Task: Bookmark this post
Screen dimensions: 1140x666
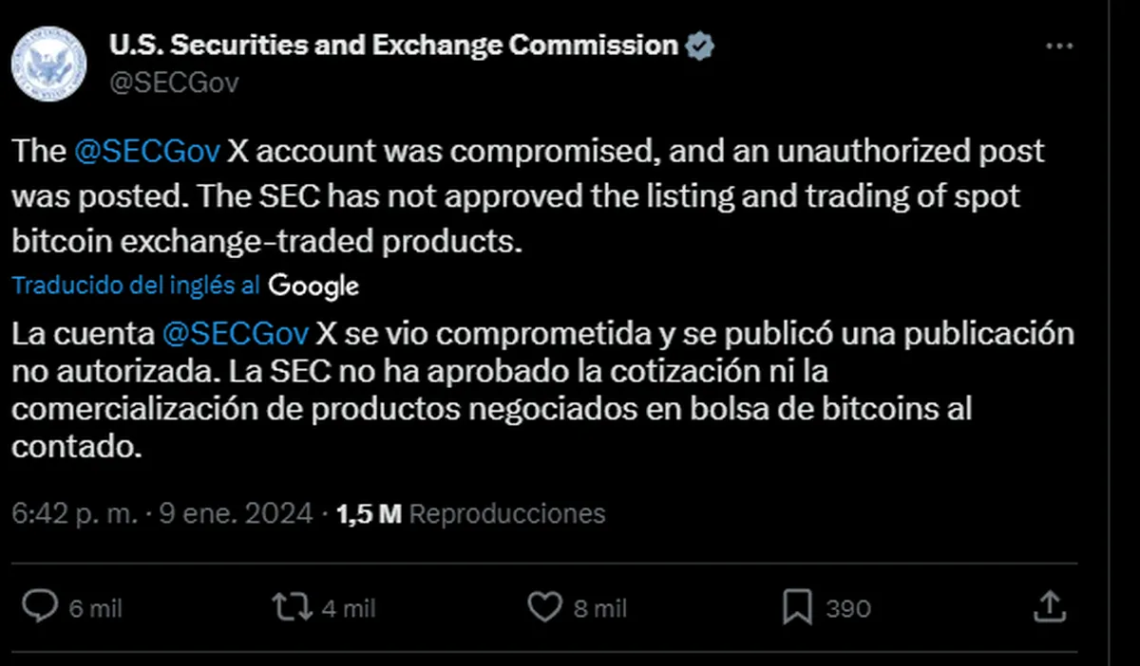Action: point(797,607)
